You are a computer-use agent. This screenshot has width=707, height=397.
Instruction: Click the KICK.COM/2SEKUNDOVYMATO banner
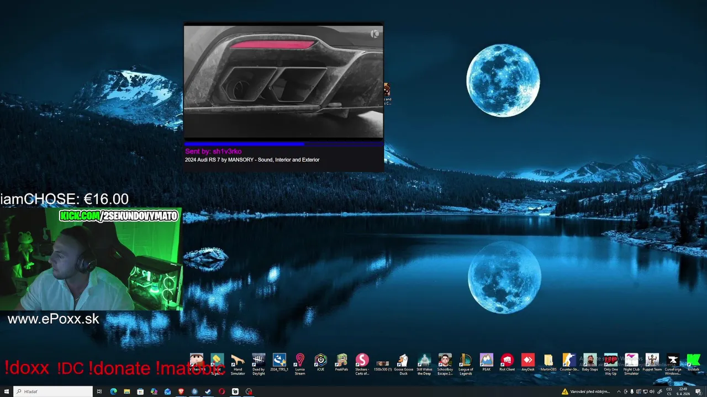click(x=119, y=216)
